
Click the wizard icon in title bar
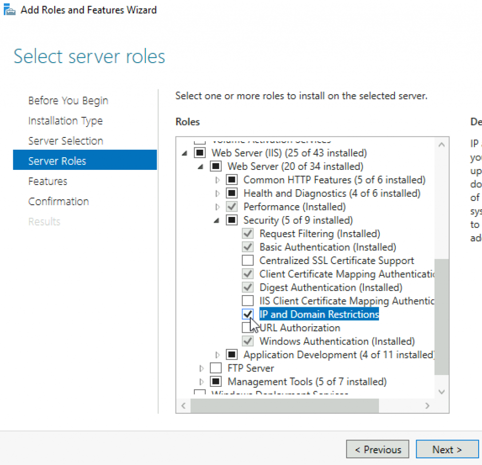9,9
